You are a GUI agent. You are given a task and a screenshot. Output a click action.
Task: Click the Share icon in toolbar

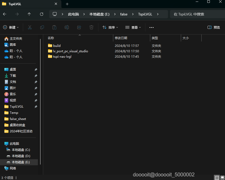(79, 27)
